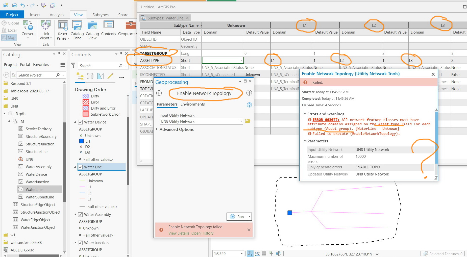Screen dimensions: 467x257
Task: Toggle Water Line layer visibility checkbox
Action: click(80, 167)
